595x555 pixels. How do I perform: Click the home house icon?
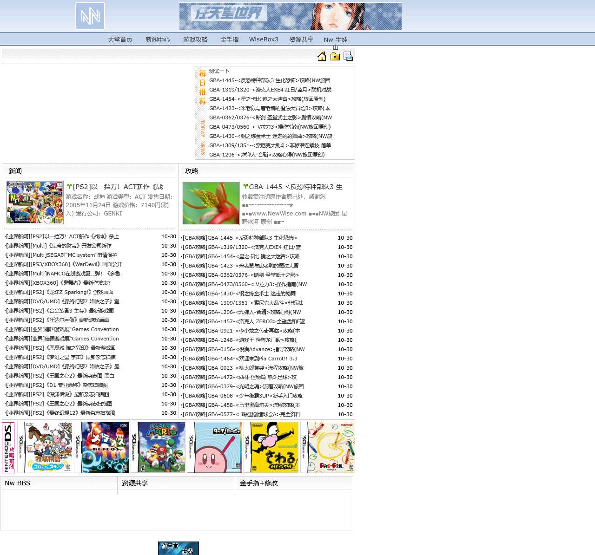[x=322, y=57]
